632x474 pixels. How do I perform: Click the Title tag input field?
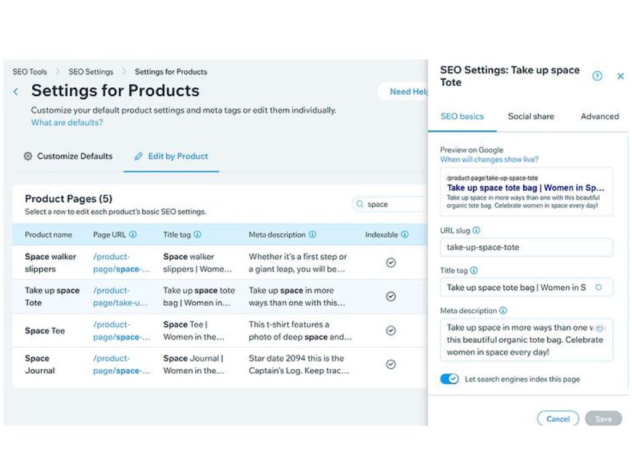[x=526, y=288]
